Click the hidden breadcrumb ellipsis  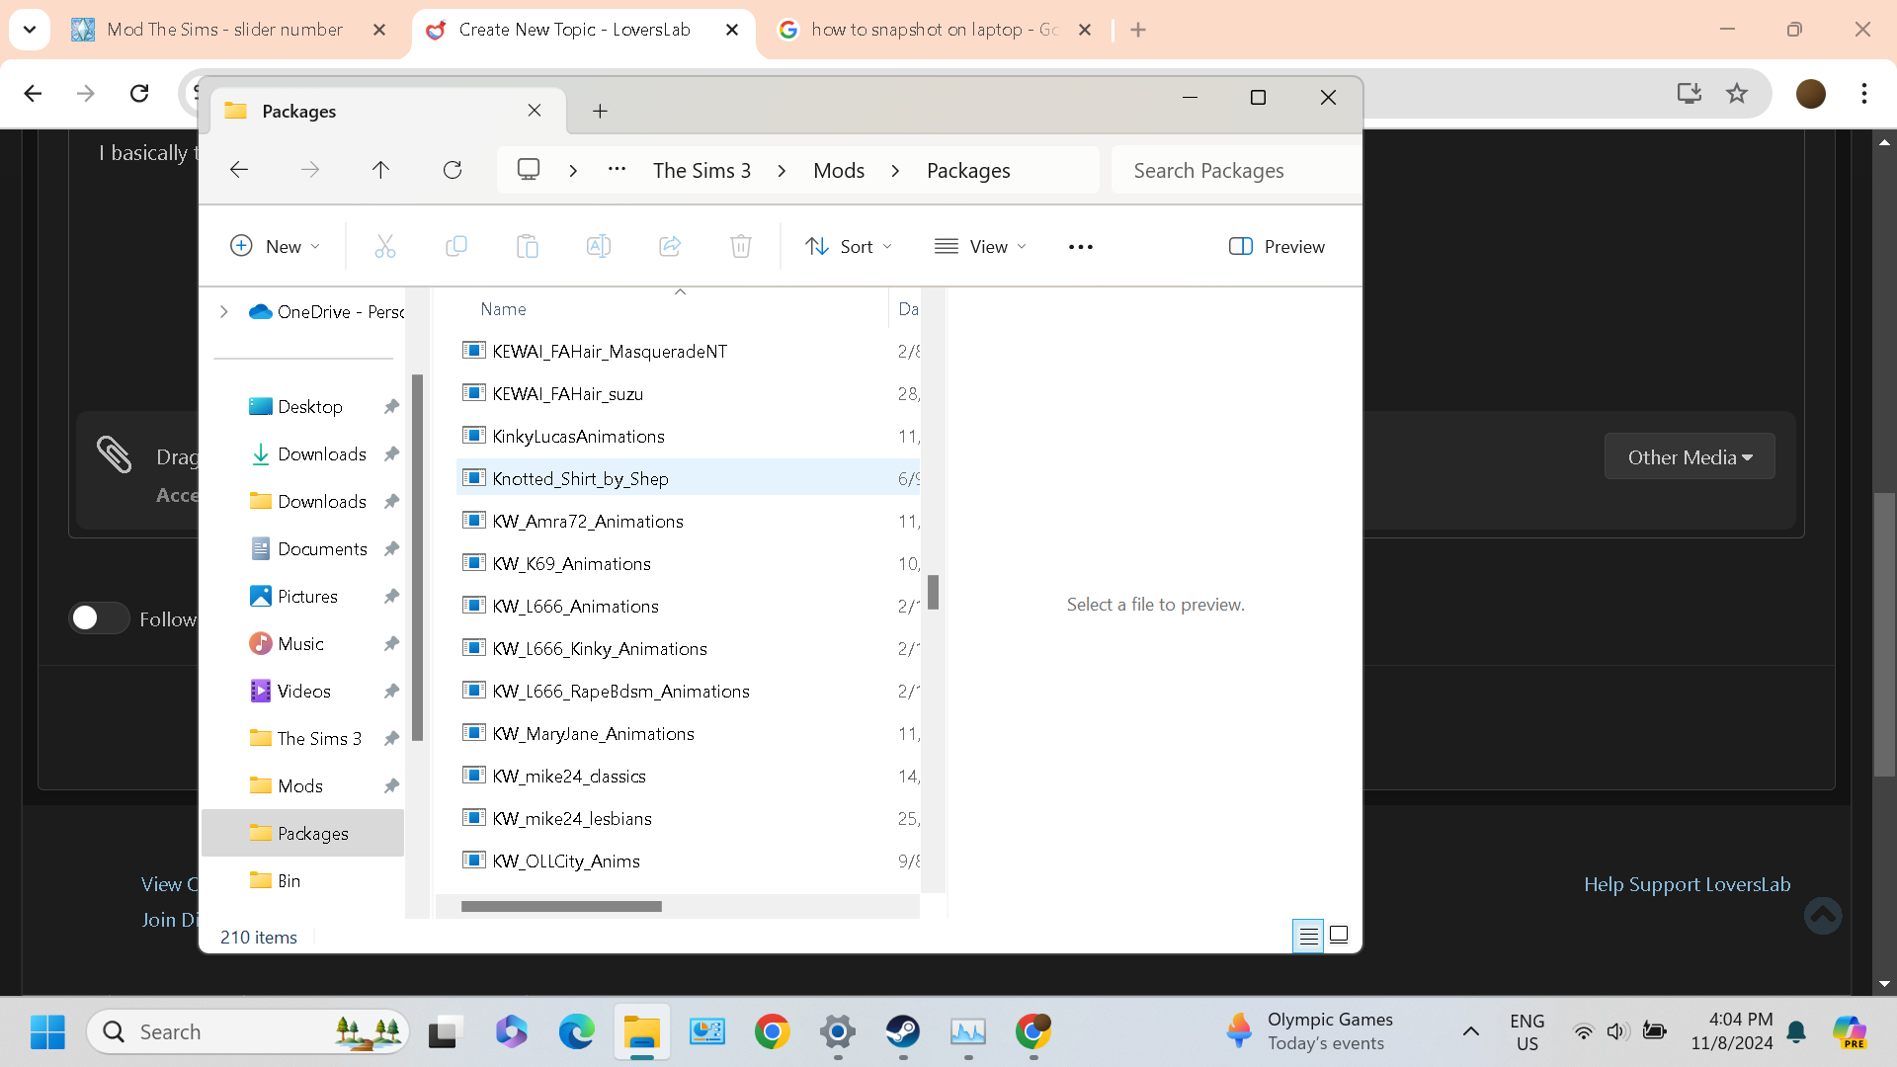617,169
